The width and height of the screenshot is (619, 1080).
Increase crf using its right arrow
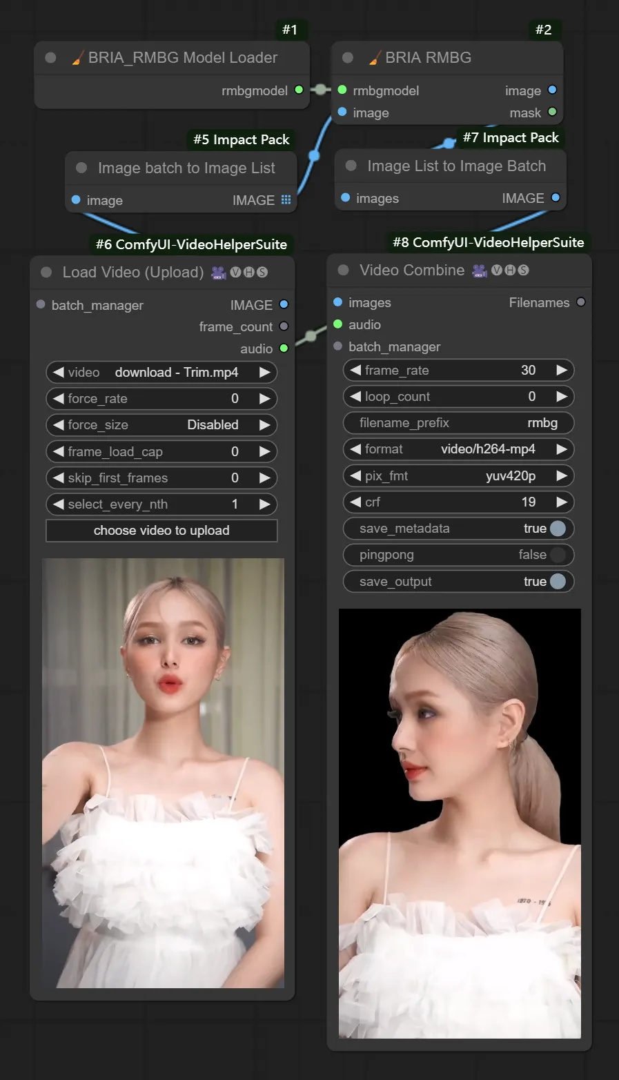pos(562,502)
